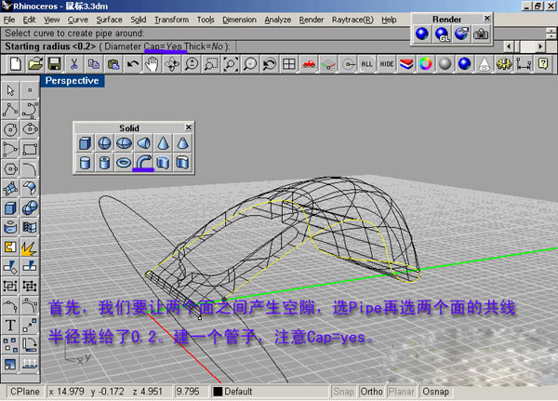Open the Dimension menu
This screenshot has height=401, width=558.
coord(240,20)
